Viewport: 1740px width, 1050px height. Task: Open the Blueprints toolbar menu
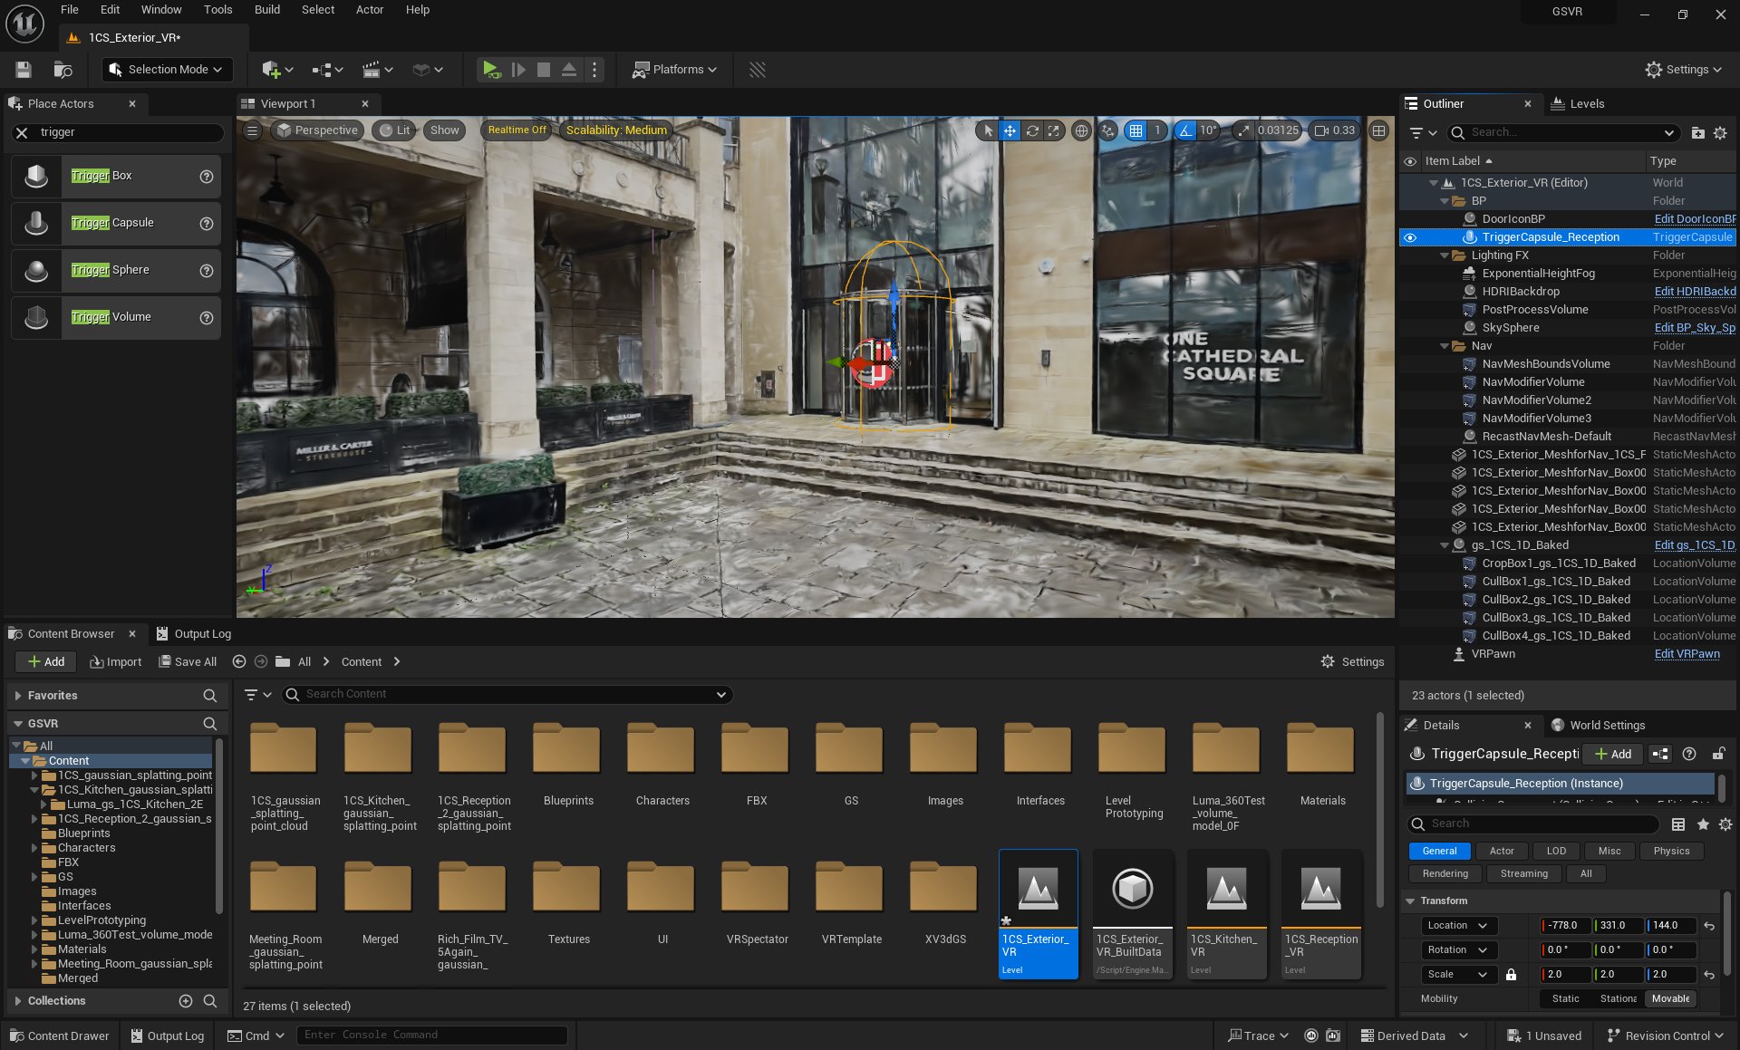(327, 70)
